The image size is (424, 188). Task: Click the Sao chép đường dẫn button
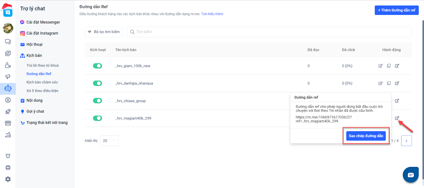click(366, 136)
